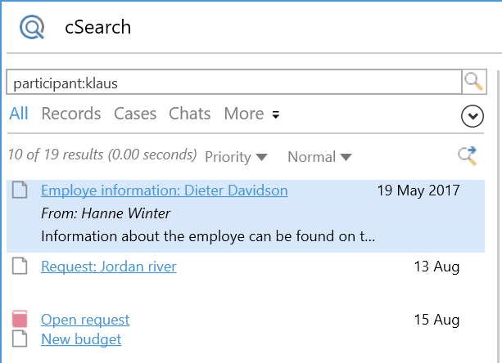The width and height of the screenshot is (502, 363).
Task: Click the magnifier search button
Action: (x=473, y=82)
